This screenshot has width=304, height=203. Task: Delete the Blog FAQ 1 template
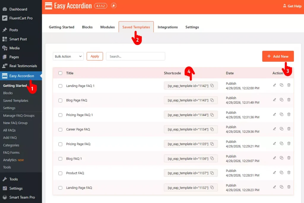click(289, 158)
